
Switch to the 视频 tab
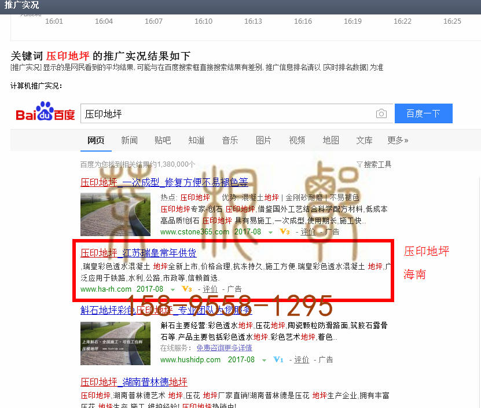[297, 141]
